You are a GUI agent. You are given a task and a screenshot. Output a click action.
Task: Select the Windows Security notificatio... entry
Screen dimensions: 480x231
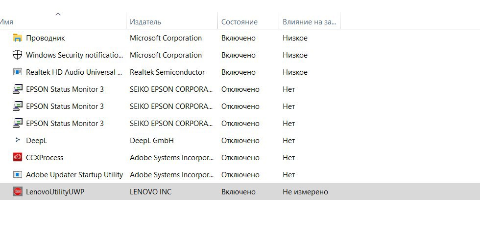pos(74,55)
